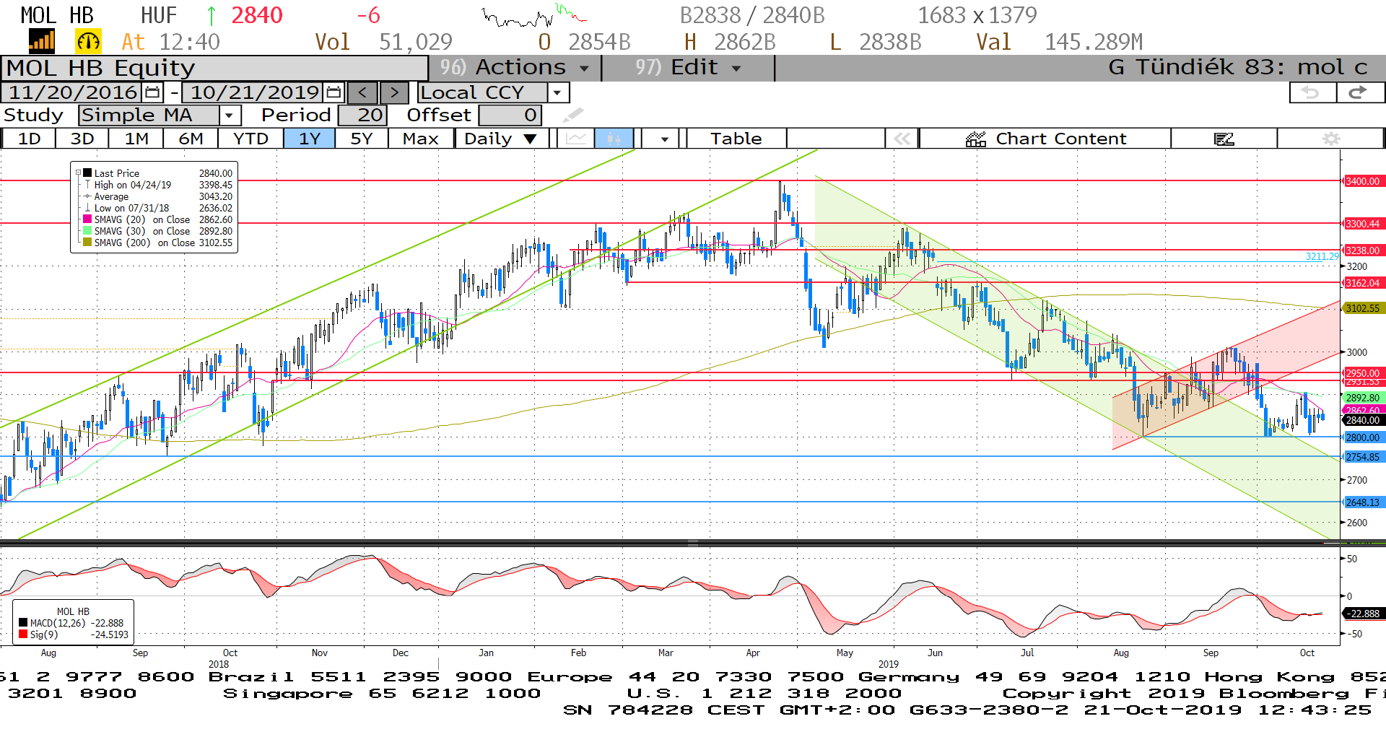Open the start date calendar picker
The width and height of the screenshot is (1386, 750).
click(x=152, y=92)
